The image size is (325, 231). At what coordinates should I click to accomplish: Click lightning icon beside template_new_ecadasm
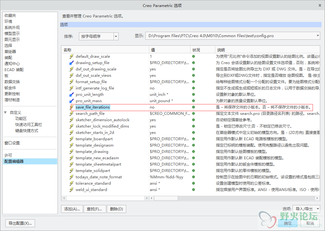pyautogui.click(x=72, y=158)
